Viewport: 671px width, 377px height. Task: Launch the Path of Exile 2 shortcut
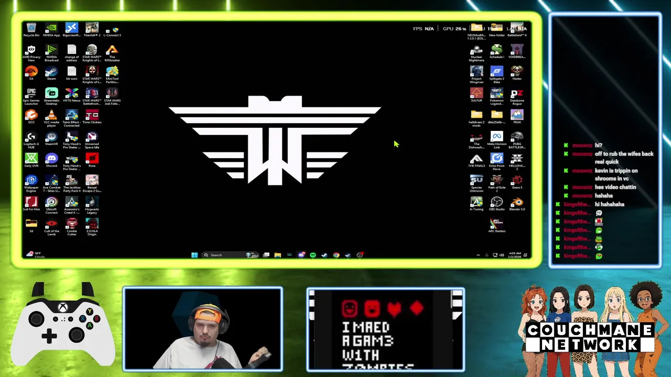[x=496, y=184]
